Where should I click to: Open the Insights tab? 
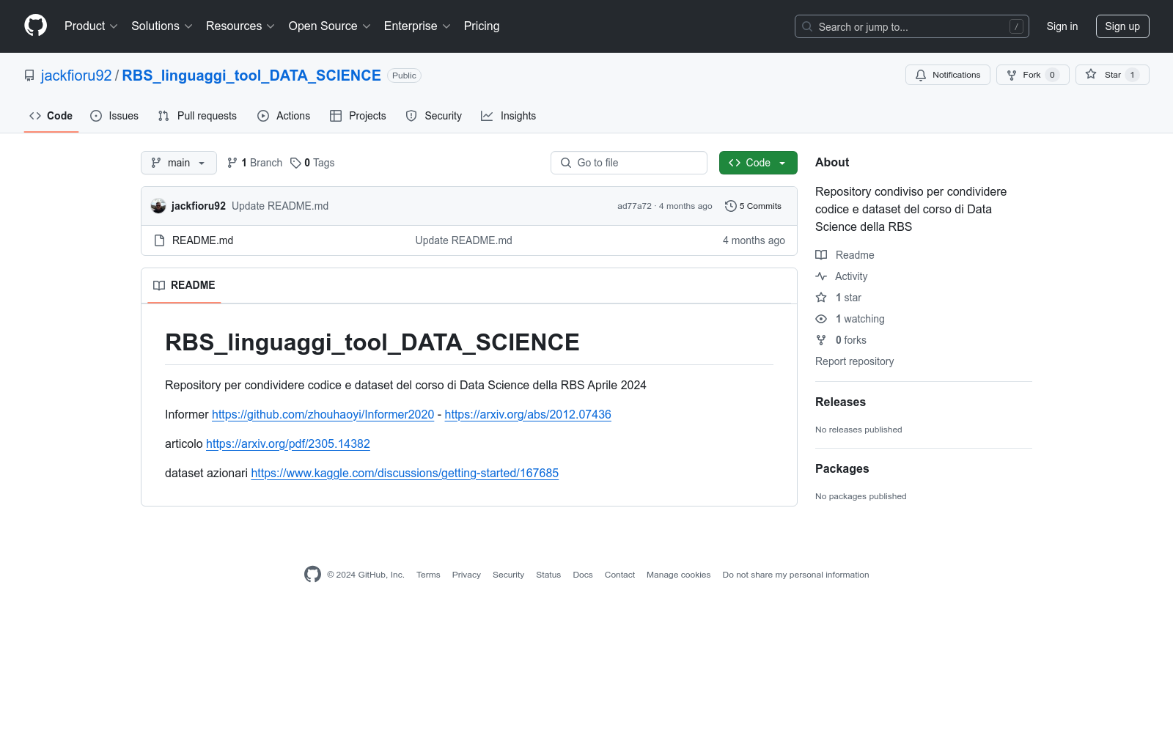tap(509, 116)
